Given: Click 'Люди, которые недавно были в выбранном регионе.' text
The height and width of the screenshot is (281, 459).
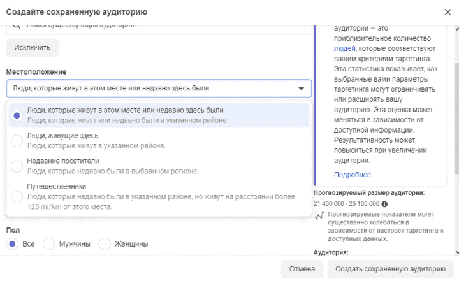Looking at the screenshot, I should point(113,171).
